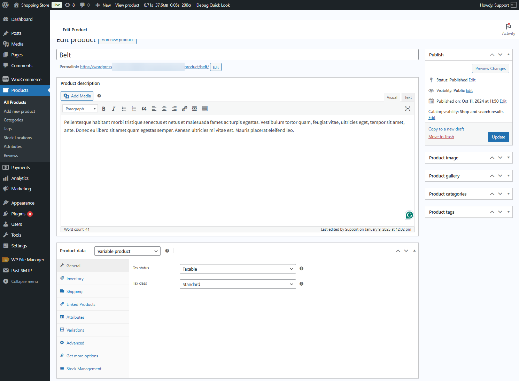Click Copy to a new draft link
This screenshot has height=381, width=519.
446,129
